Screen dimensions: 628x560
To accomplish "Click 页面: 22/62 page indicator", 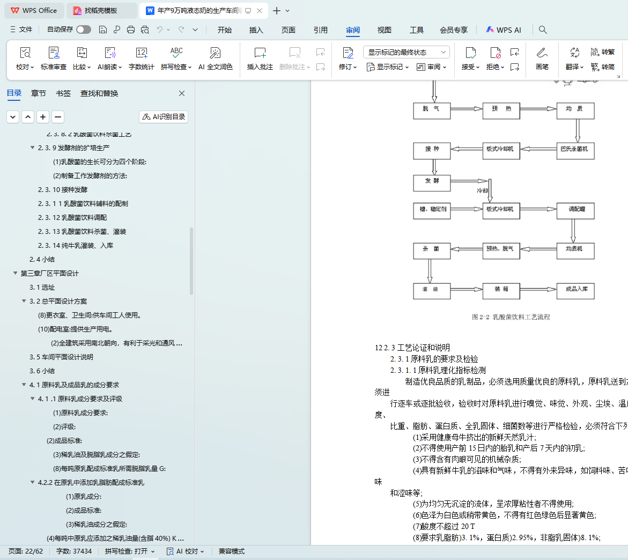I will 26,551.
